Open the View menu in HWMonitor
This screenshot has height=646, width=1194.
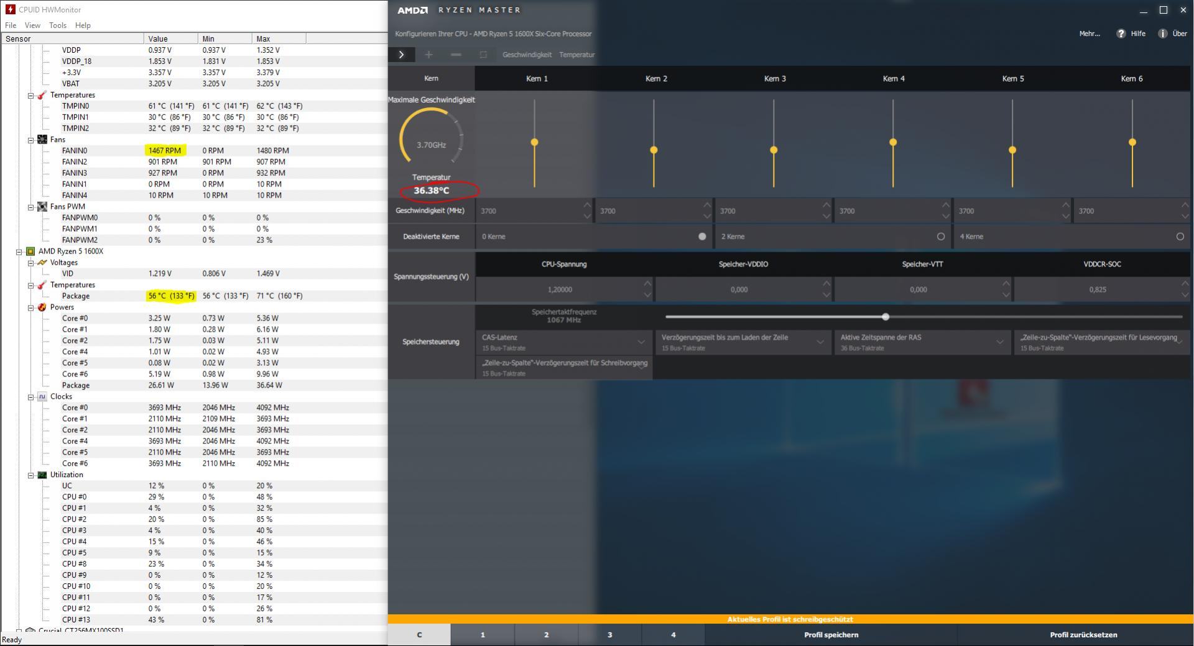[32, 25]
